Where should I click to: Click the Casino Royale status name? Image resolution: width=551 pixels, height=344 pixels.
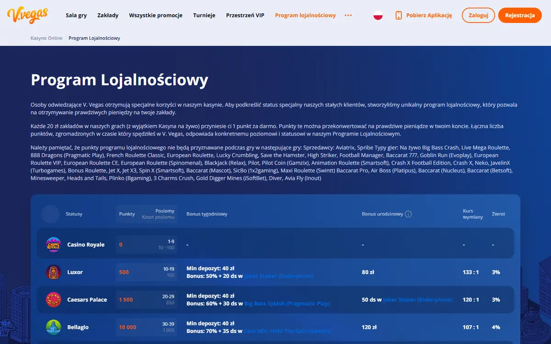[86, 244]
